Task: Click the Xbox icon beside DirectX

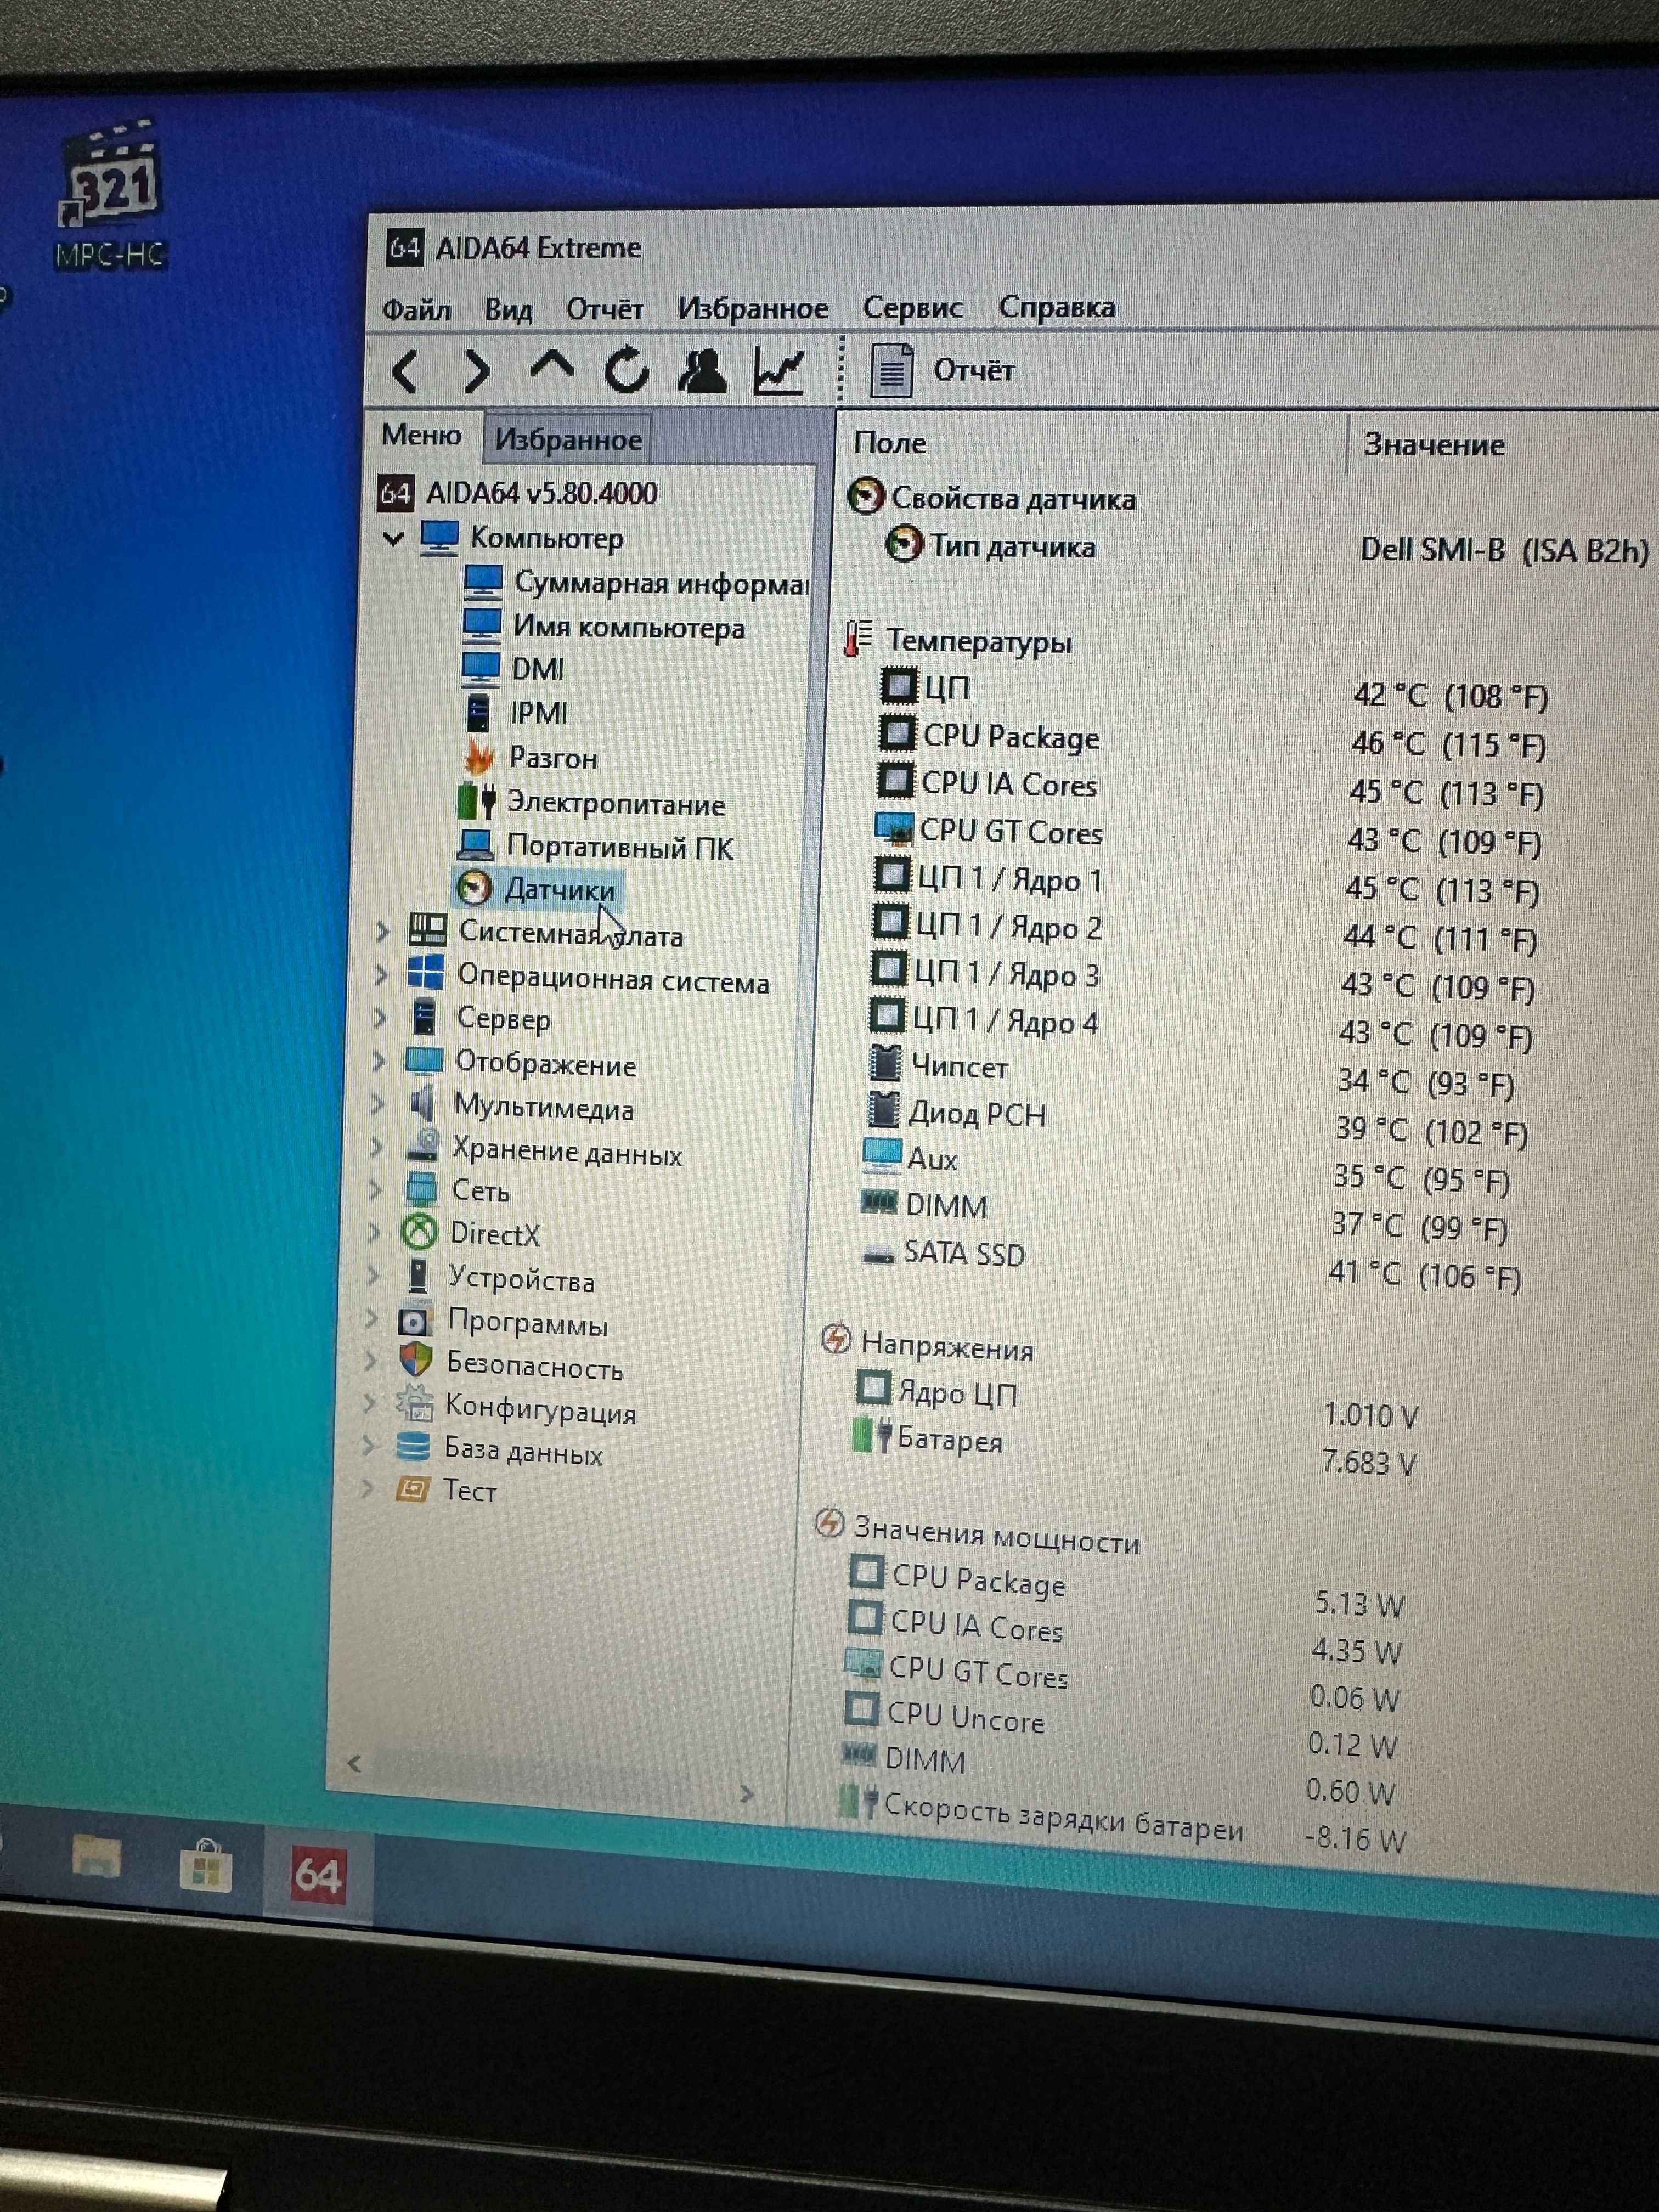Action: 420,1231
